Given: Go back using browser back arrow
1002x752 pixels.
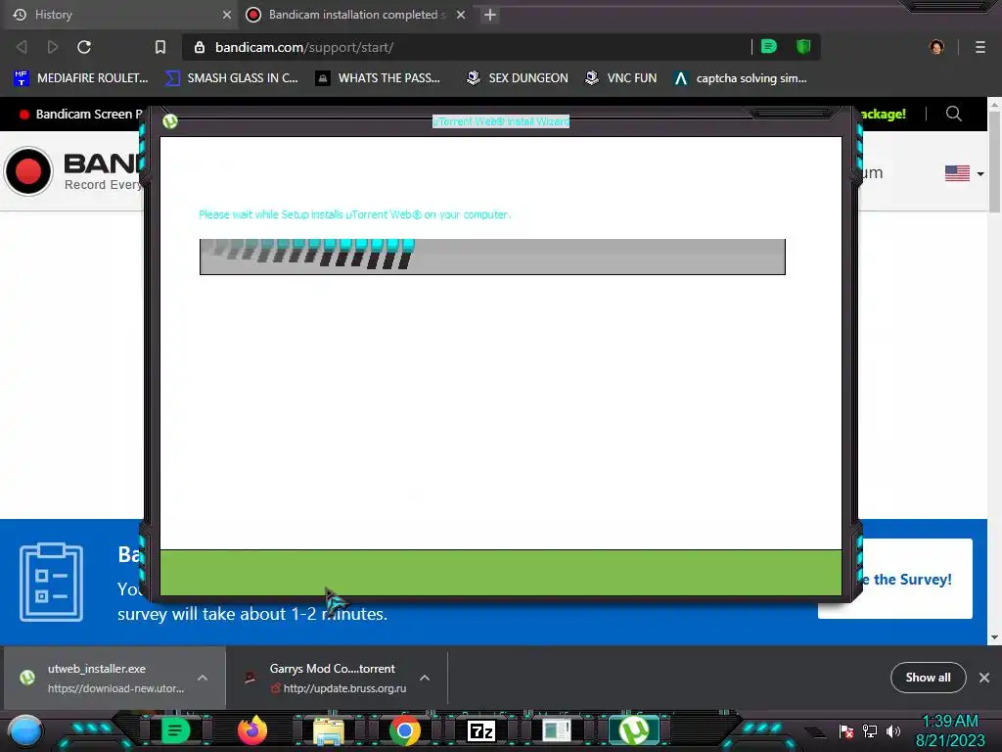Looking at the screenshot, I should coord(22,47).
